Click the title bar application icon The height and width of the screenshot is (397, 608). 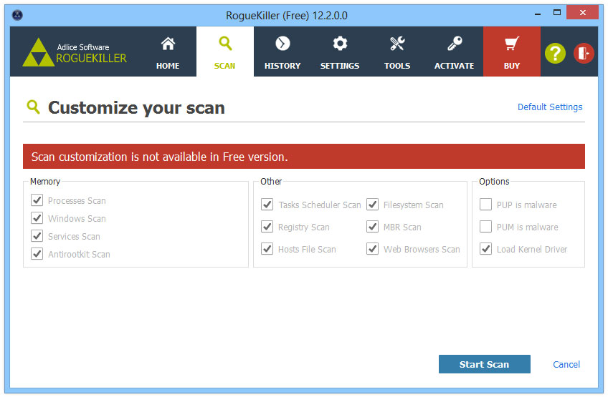[x=17, y=15]
